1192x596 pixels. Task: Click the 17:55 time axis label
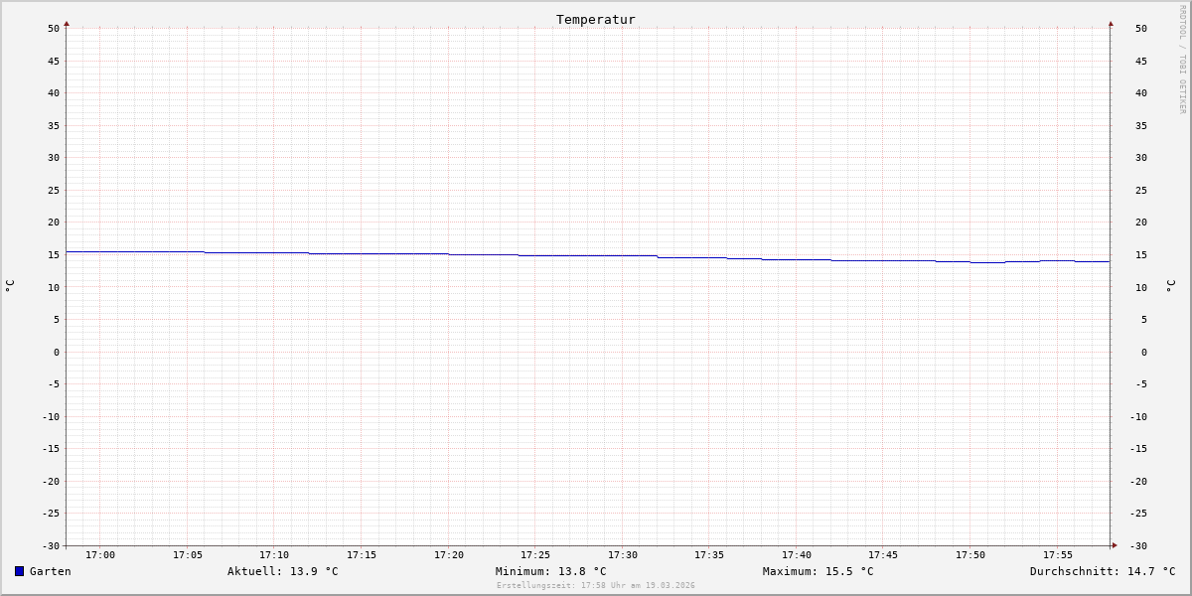(1058, 555)
